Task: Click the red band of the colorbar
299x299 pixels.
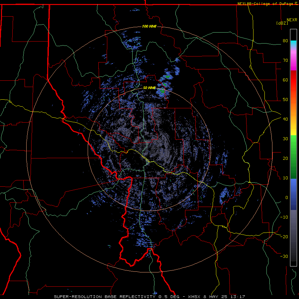Action: click(293, 80)
